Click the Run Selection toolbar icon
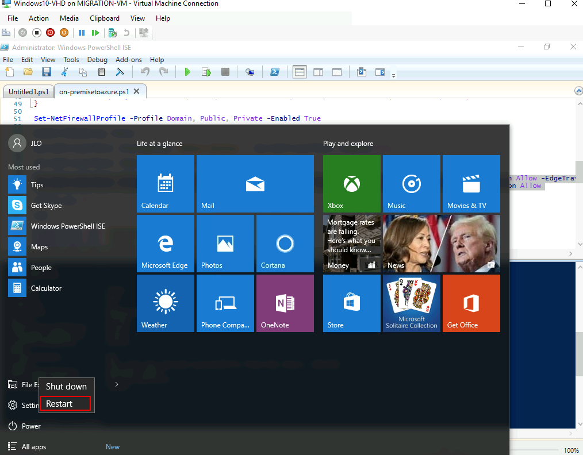Viewport: 583px width, 455px height. pyautogui.click(x=206, y=72)
